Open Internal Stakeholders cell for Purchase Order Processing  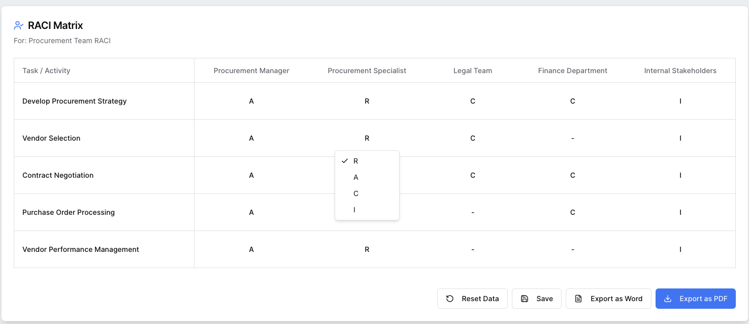click(680, 212)
